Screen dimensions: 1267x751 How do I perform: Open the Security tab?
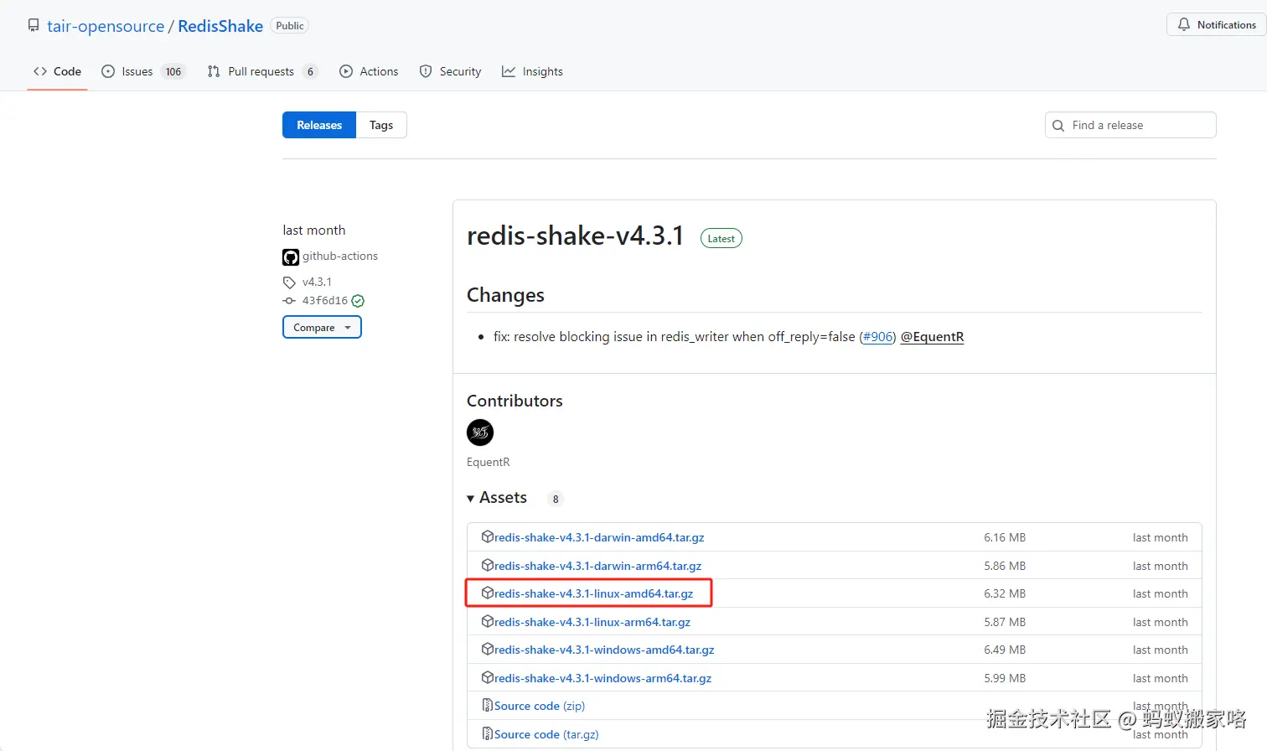tap(450, 71)
